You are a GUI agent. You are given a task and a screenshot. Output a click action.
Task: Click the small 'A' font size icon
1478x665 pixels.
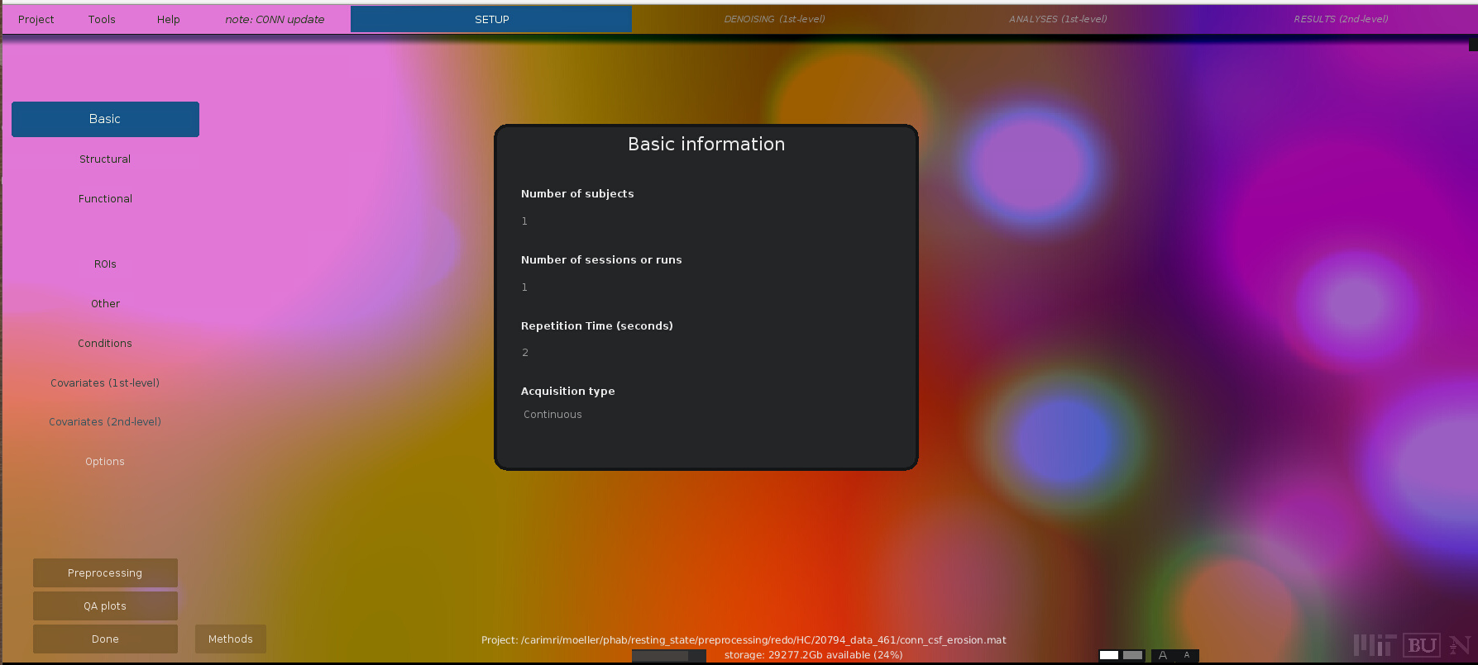tap(1187, 655)
